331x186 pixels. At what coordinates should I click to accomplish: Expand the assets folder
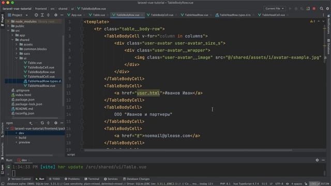coord(17,44)
